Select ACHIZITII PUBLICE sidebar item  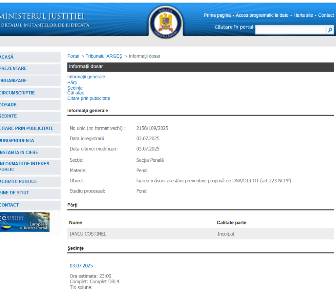point(30,182)
